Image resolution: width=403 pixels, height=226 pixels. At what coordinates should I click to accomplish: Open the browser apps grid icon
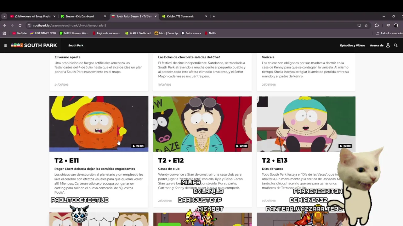[4, 33]
